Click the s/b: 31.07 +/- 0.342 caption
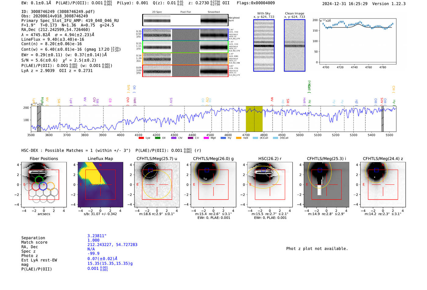This screenshot has height=290, width=427. click(x=100, y=214)
